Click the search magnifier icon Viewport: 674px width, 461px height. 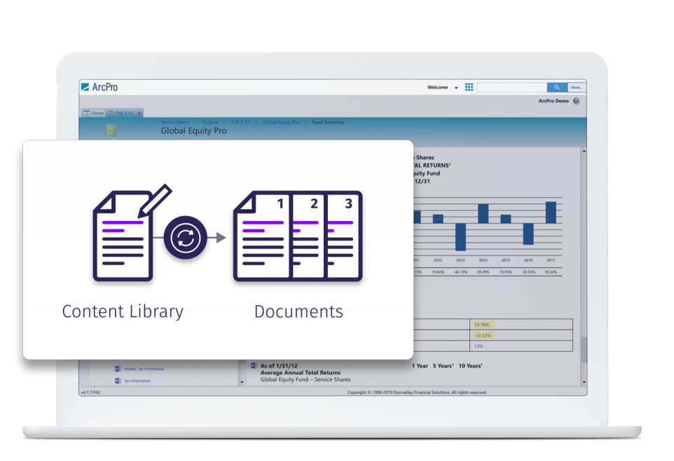(x=556, y=87)
